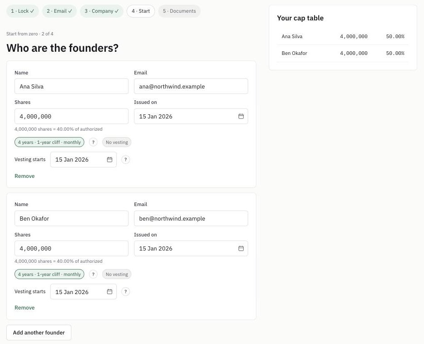The height and width of the screenshot is (344, 424).
Task: Open Ana Silva's Issued on date field
Action: [x=191, y=116]
